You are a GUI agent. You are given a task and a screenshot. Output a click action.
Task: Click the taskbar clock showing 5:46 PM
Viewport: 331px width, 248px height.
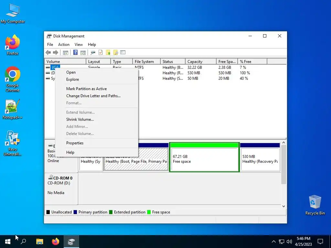coord(303,242)
